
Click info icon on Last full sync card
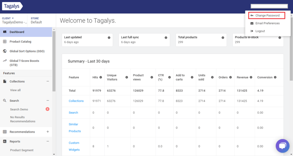[166, 38]
